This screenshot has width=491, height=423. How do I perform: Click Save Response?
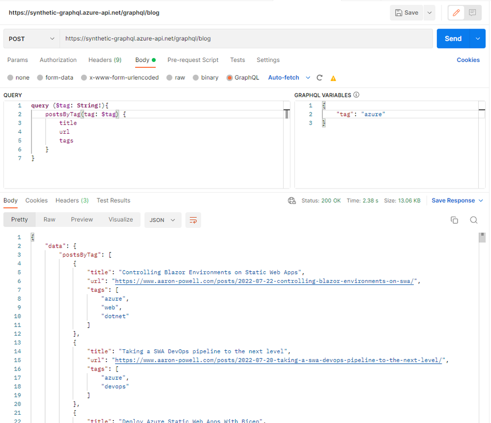453,201
